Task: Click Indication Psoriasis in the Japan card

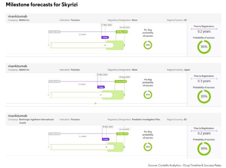Action: 70,70
